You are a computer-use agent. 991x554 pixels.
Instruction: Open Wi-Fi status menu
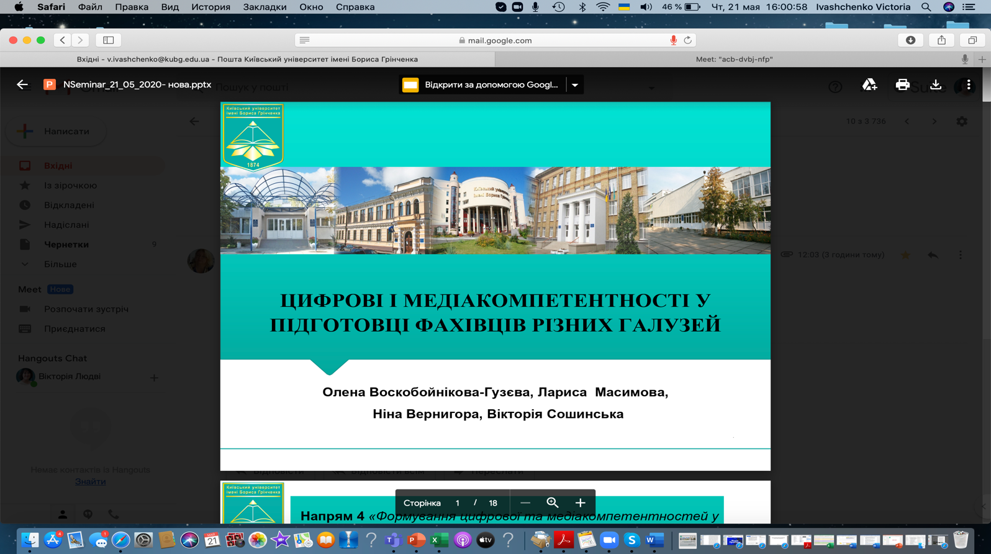click(602, 7)
